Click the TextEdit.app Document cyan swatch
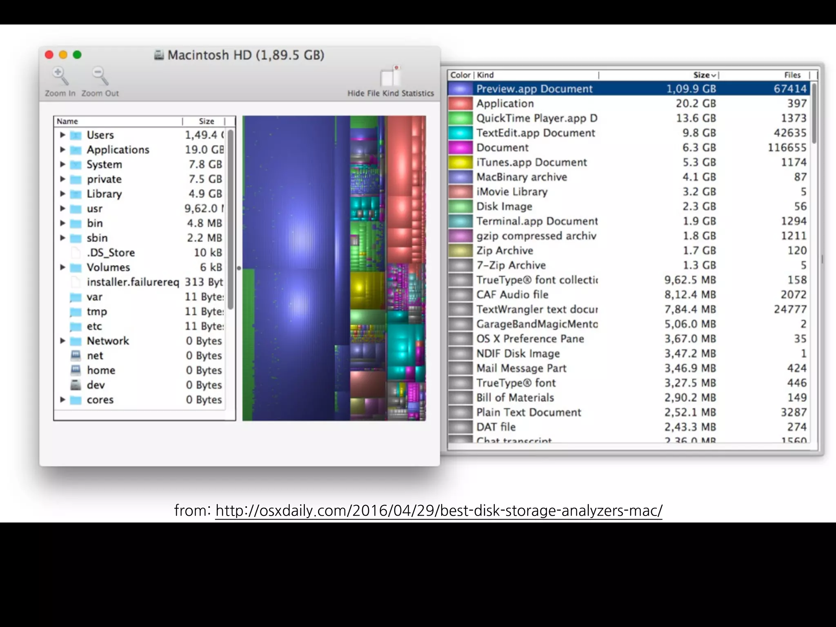Image resolution: width=836 pixels, height=627 pixels. tap(460, 133)
